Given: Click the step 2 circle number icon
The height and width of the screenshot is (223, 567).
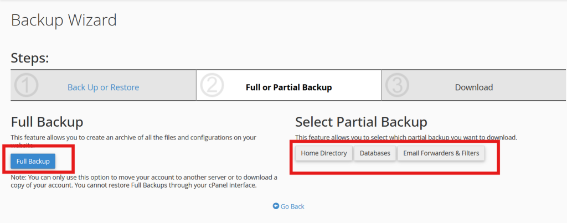Looking at the screenshot, I should 211,85.
